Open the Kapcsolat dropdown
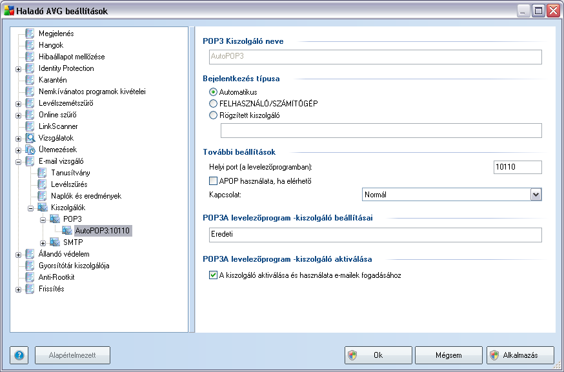 536,195
